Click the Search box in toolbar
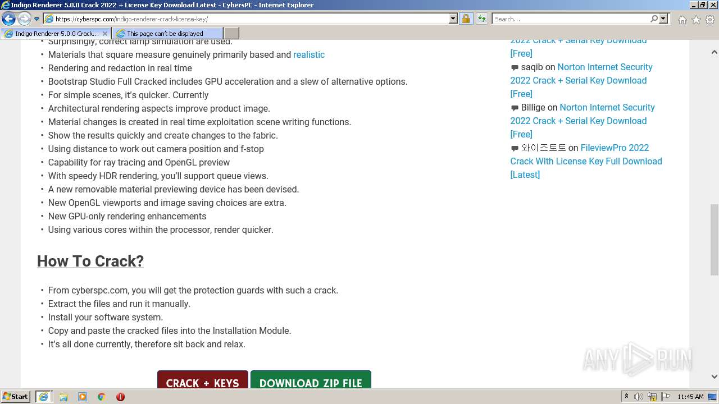Screen dimensions: 719x404 click(x=570, y=19)
